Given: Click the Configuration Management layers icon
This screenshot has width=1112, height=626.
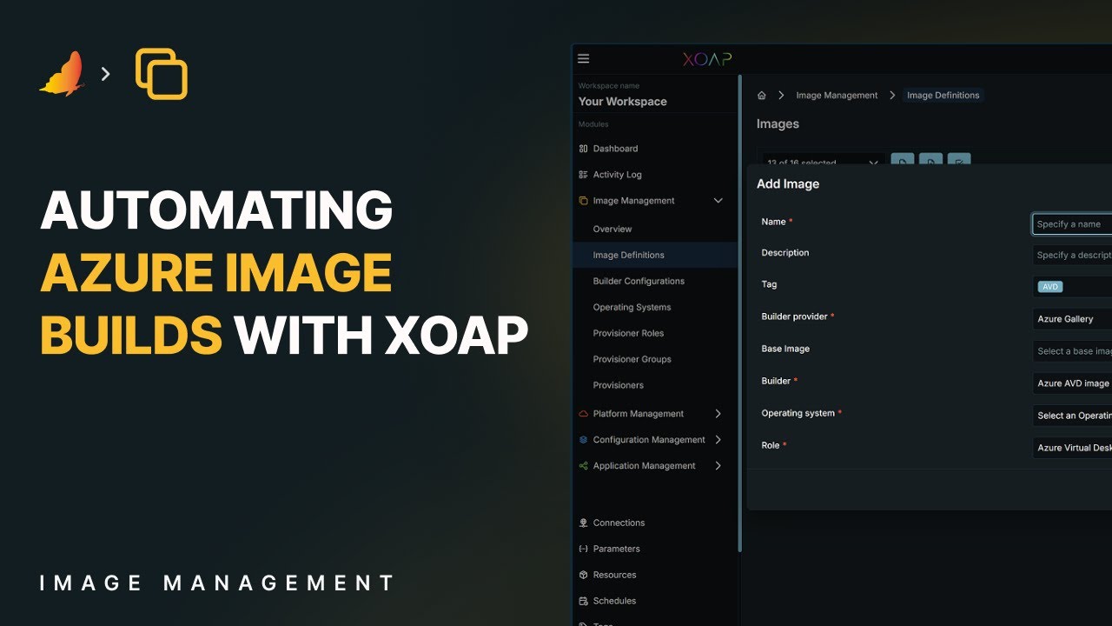Looking at the screenshot, I should 583,440.
